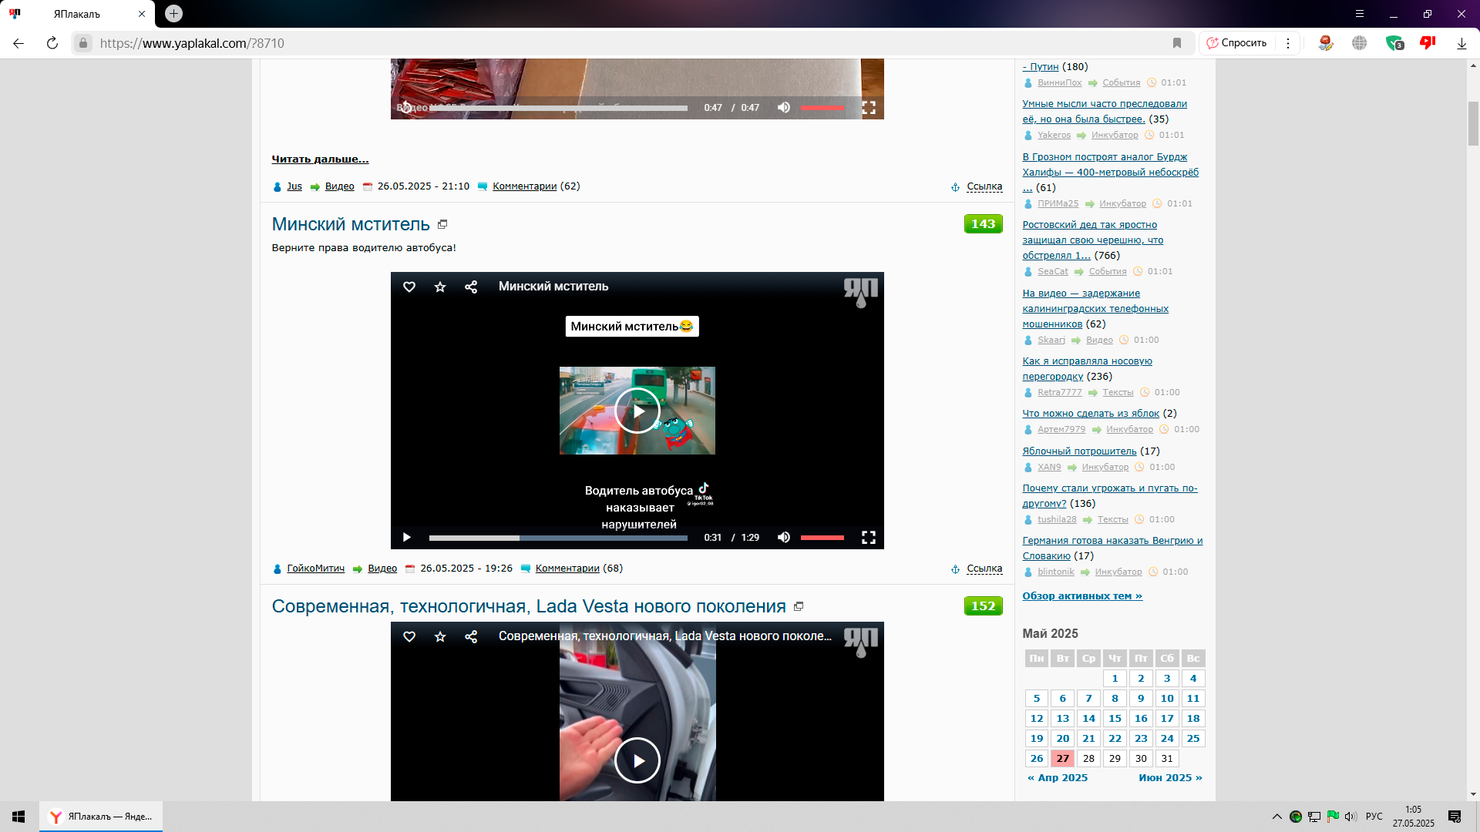The width and height of the screenshot is (1480, 832).
Task: Like the Lada Vesta video with heart icon
Action: click(x=409, y=636)
